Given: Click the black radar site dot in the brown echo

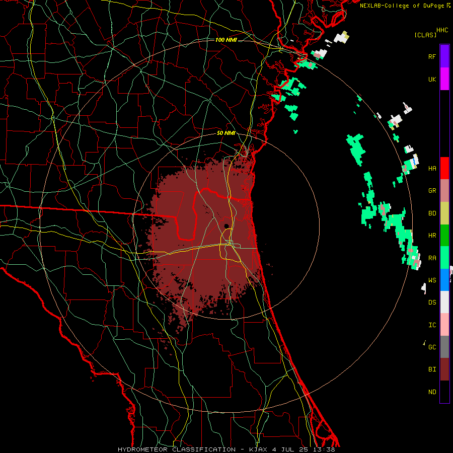Looking at the screenshot, I should tap(226, 226).
